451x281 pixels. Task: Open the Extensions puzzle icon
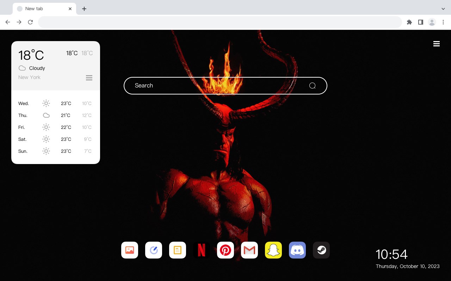[409, 22]
